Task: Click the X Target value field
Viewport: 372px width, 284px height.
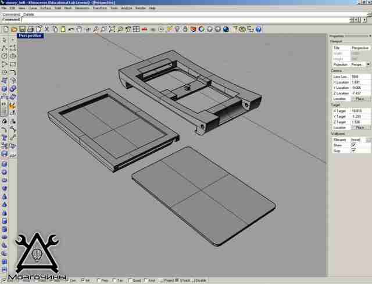Action: coord(360,111)
